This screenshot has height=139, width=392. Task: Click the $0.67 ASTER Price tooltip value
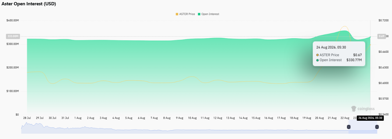[358, 55]
